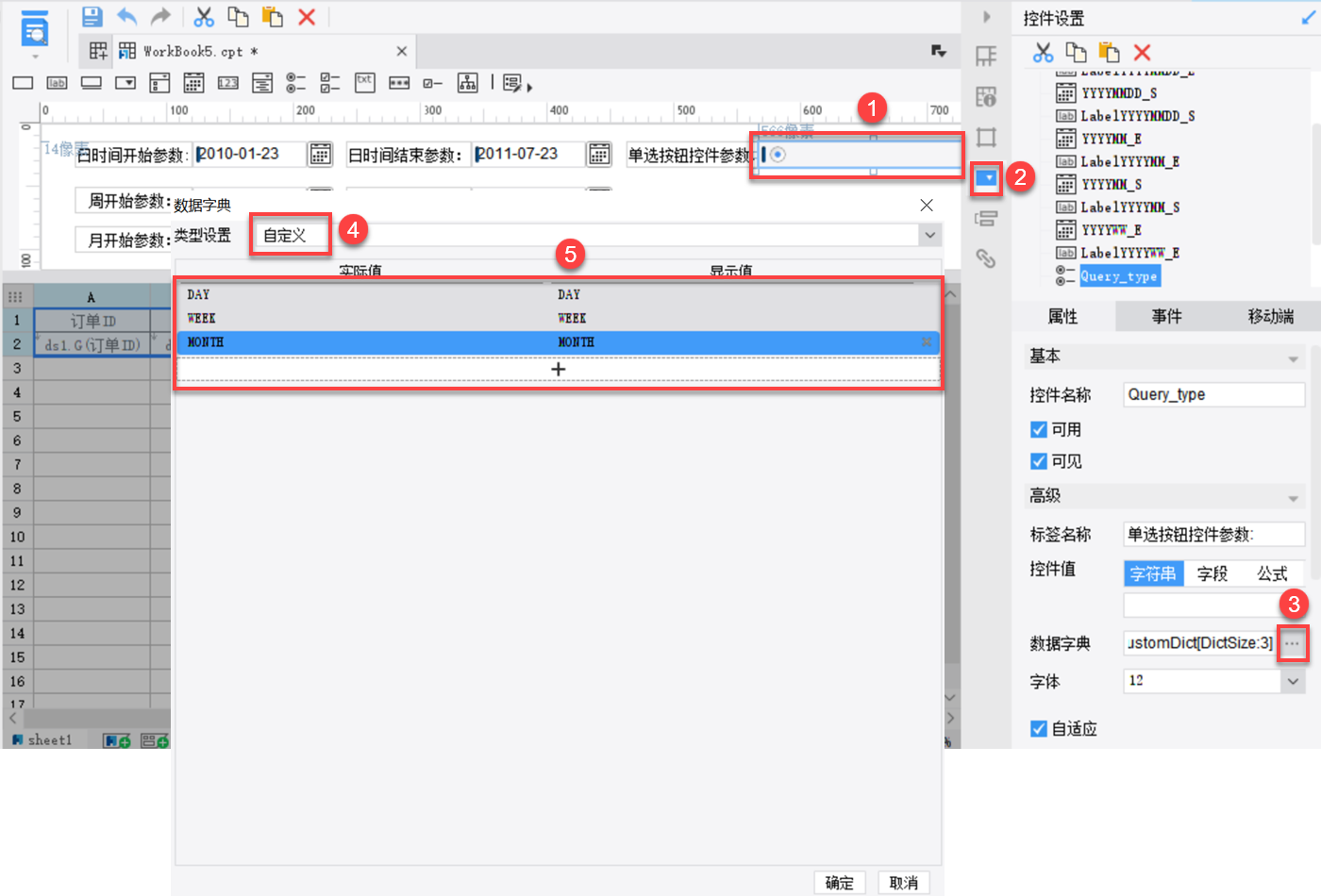The width and height of the screenshot is (1321, 896).
Task: Open widget settings panel in sidebar
Action: coord(986,177)
